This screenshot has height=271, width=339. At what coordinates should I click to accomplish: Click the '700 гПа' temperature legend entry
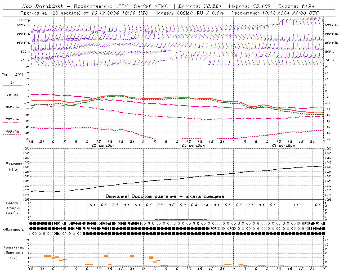[x=12, y=119]
